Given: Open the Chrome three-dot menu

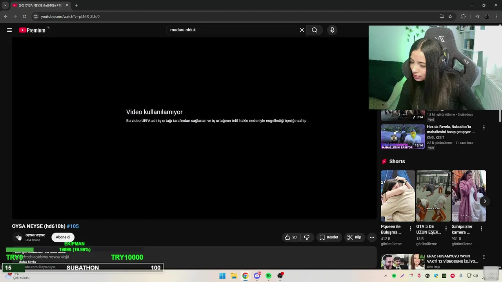Looking at the screenshot, I should tap(496, 16).
